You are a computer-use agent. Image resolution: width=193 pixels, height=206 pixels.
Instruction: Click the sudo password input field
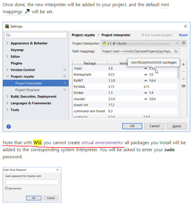(32, 182)
